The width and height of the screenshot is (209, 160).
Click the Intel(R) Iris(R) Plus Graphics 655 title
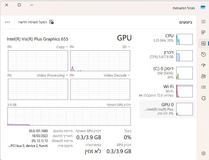[37, 39]
